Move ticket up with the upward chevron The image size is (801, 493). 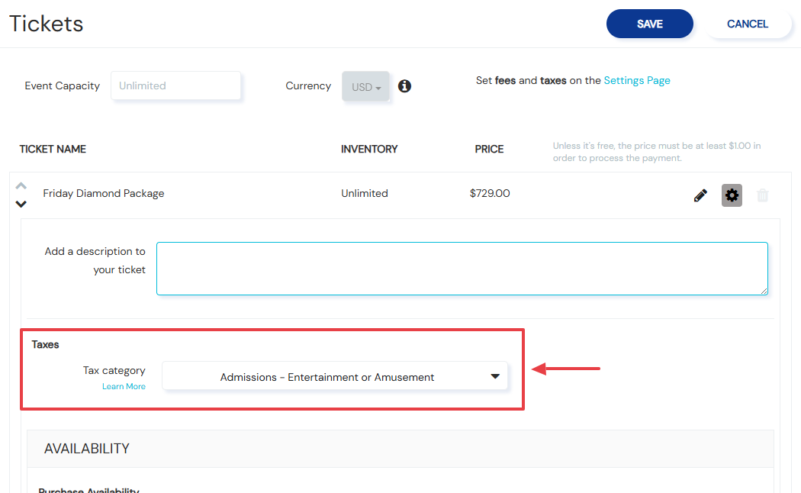click(21, 185)
